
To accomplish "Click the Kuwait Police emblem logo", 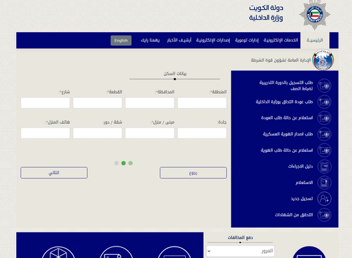I will click(x=314, y=15).
